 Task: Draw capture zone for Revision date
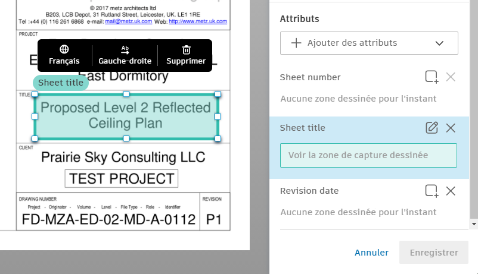click(x=432, y=190)
